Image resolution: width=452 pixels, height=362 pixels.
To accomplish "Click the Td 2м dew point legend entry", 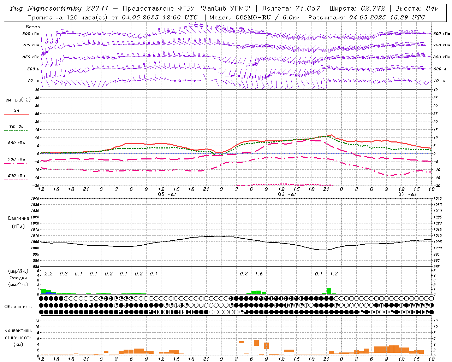I will 17,127.
